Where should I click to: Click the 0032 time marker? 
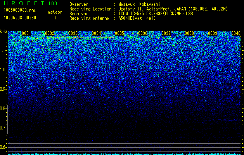click(50, 33)
